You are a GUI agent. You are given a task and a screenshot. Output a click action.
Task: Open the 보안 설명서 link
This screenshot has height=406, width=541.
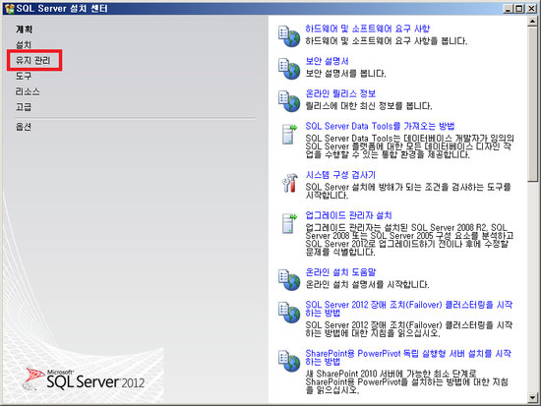click(327, 61)
